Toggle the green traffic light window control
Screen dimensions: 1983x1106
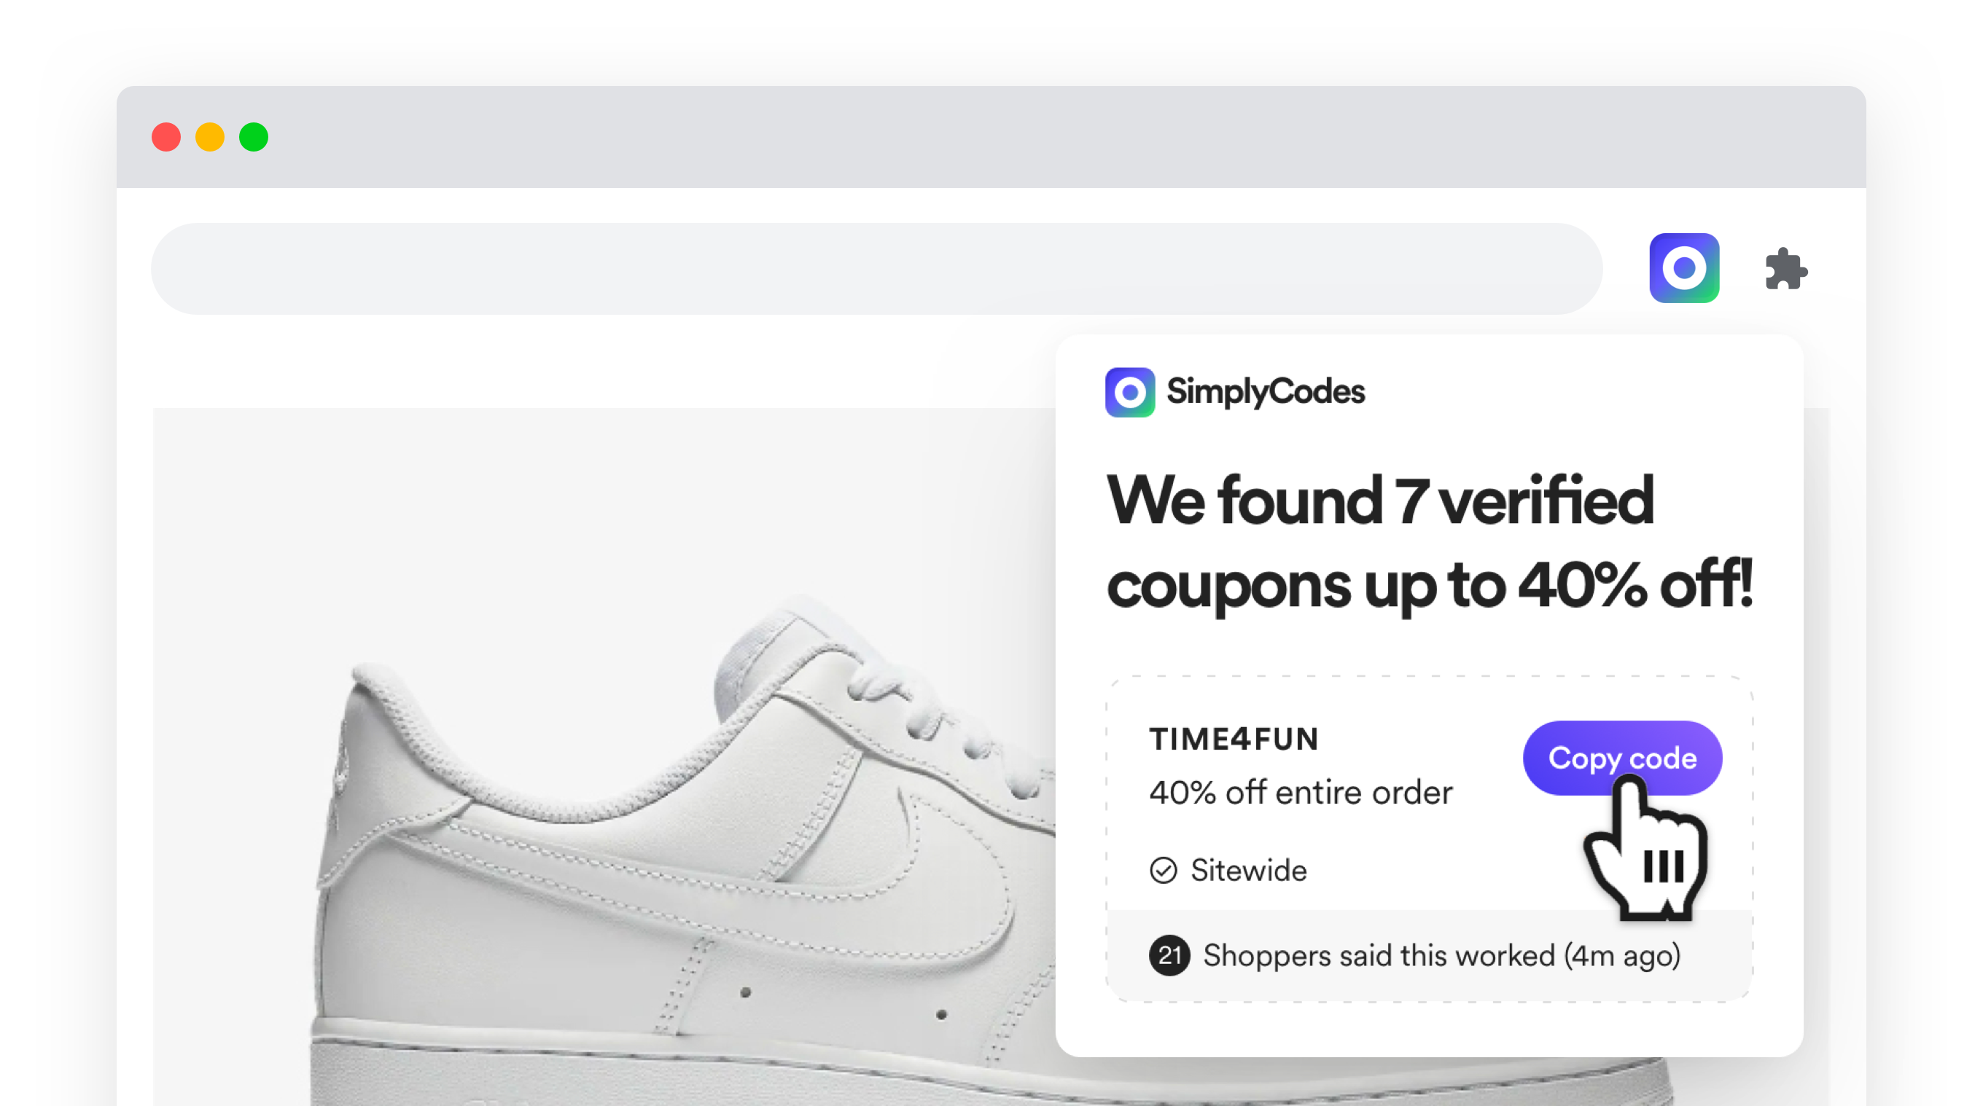pyautogui.click(x=254, y=137)
